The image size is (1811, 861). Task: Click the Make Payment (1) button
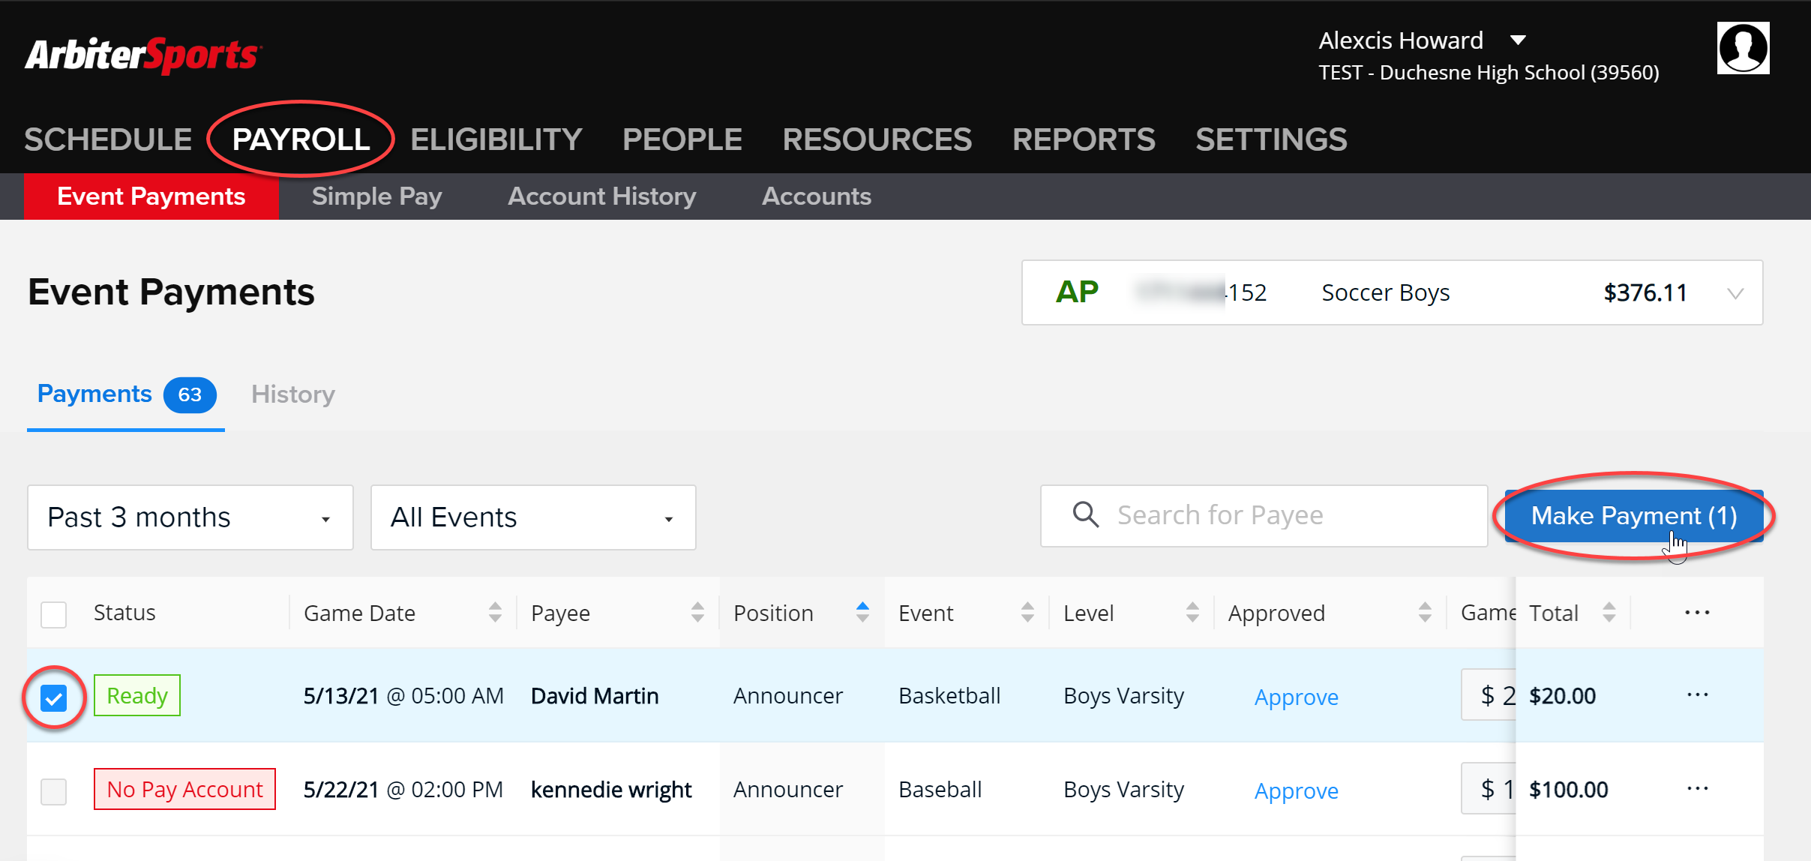(x=1634, y=516)
